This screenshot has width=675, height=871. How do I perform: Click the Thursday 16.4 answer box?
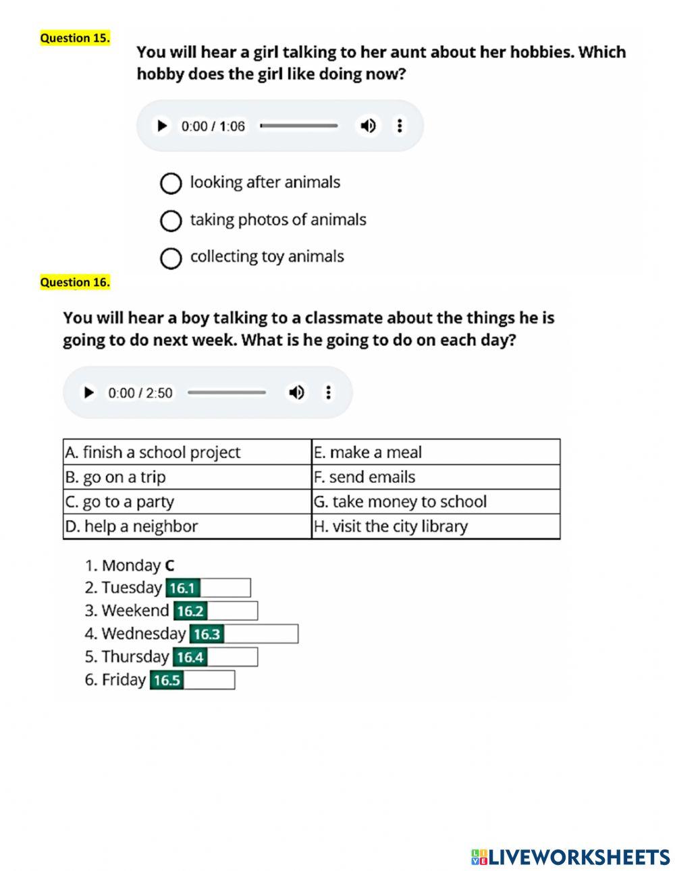coord(232,657)
